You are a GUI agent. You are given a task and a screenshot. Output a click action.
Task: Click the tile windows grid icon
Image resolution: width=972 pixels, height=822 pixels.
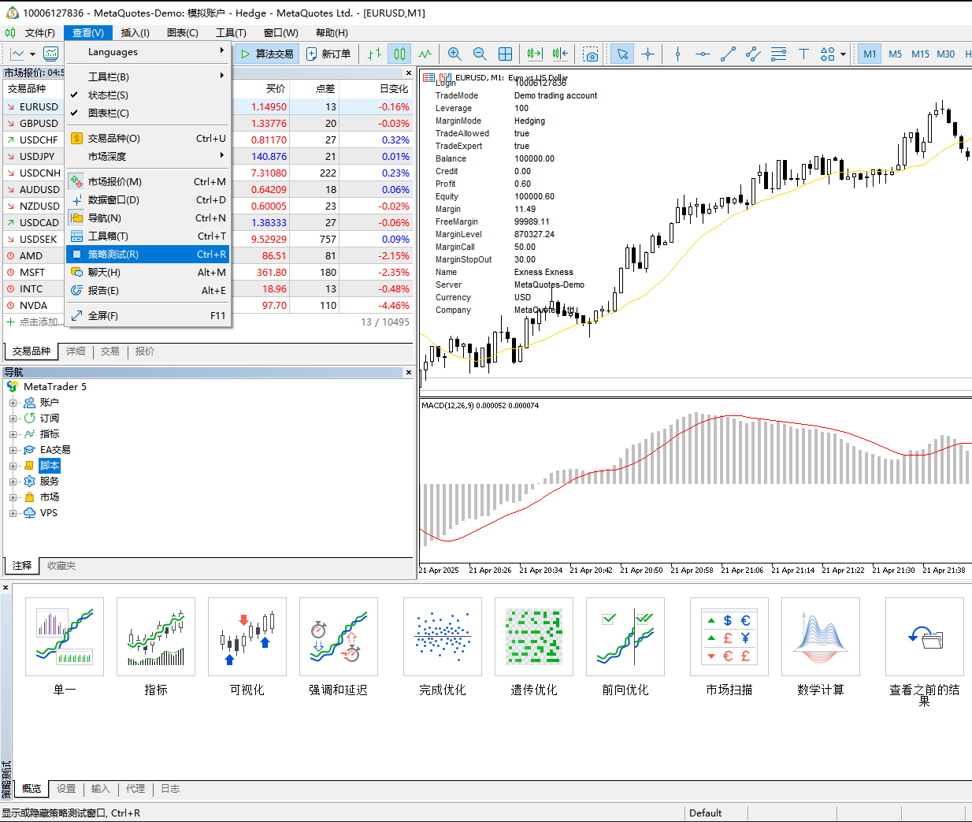point(506,54)
